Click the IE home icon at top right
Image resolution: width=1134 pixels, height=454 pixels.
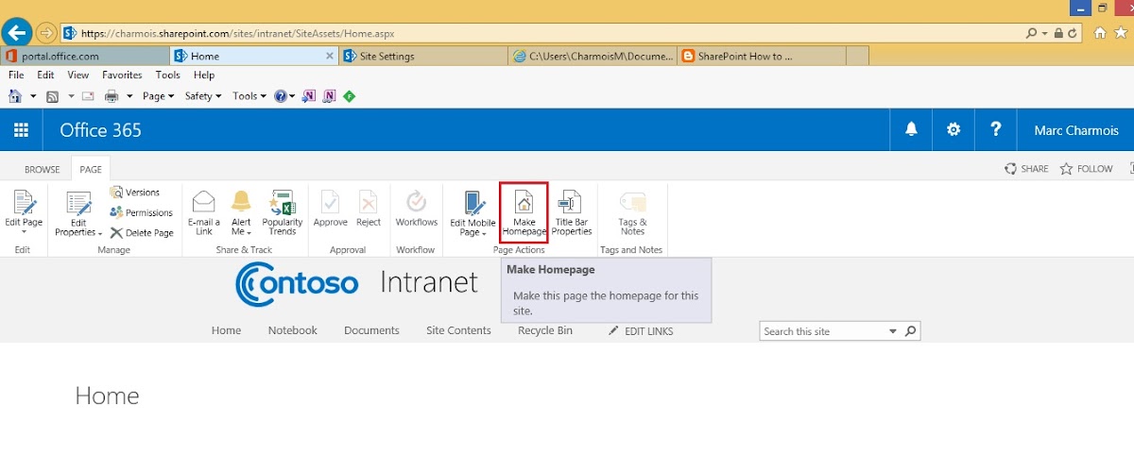pos(1100,33)
